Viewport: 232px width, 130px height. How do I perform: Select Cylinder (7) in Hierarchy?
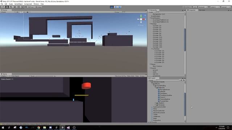pyautogui.click(x=157, y=31)
